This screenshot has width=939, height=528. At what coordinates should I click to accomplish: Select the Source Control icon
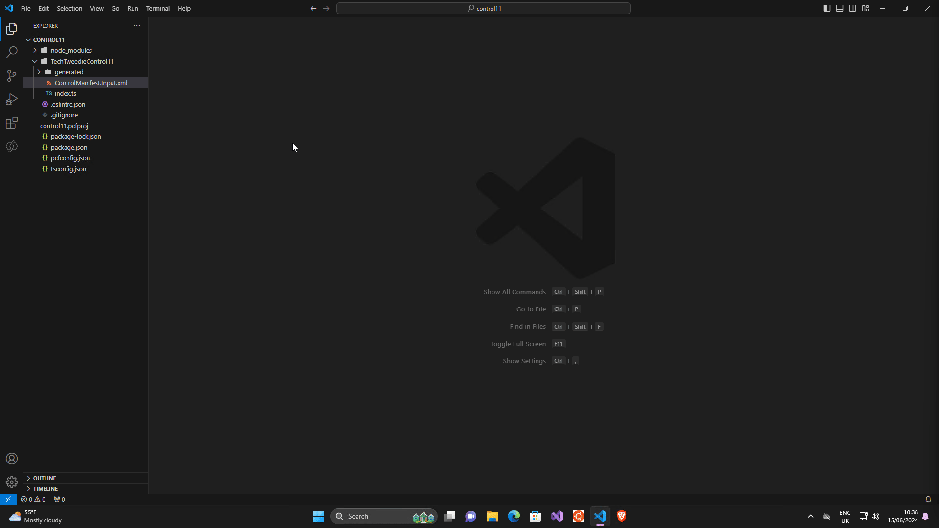(x=11, y=76)
